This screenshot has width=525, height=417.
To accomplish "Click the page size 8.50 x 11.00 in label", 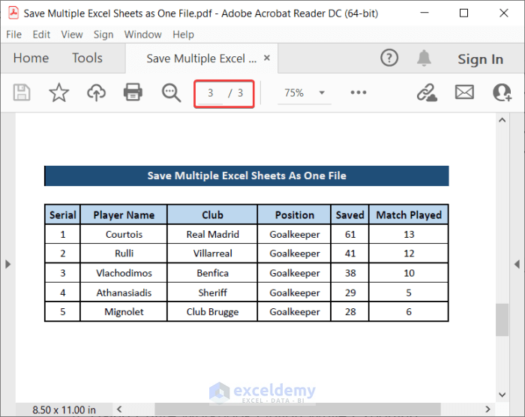I will 64,409.
